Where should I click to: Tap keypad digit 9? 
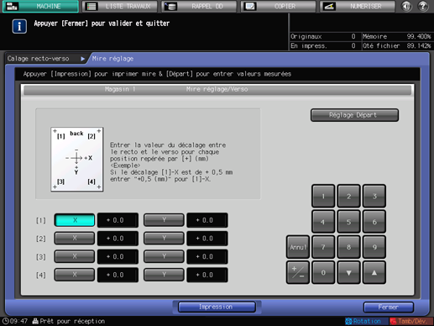click(x=374, y=247)
